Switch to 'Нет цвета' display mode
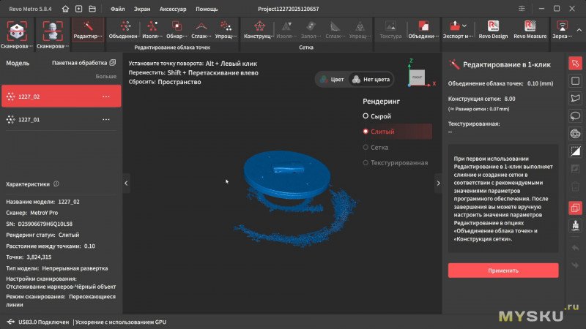 [x=371, y=79]
